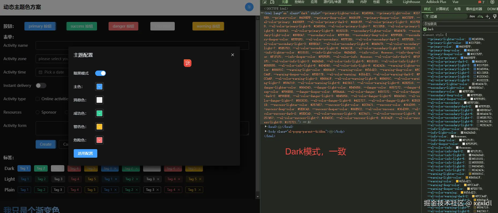Image resolution: width=498 pixels, height=213 pixels.
Task: Switch to the 控制台 console tab
Action: (299, 2)
